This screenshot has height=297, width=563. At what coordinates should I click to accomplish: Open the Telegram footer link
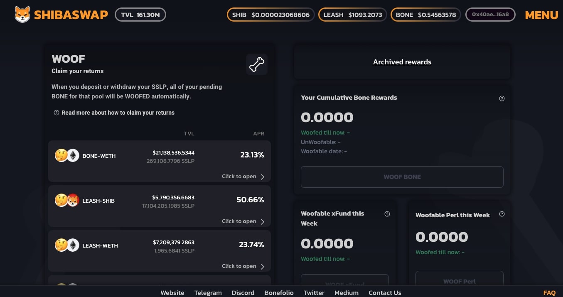(208, 293)
